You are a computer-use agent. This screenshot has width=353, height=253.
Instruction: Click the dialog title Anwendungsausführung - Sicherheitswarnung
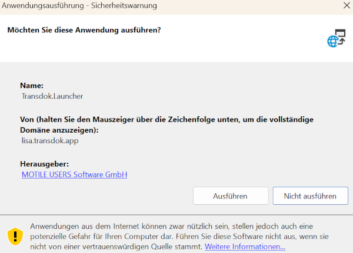pos(79,6)
